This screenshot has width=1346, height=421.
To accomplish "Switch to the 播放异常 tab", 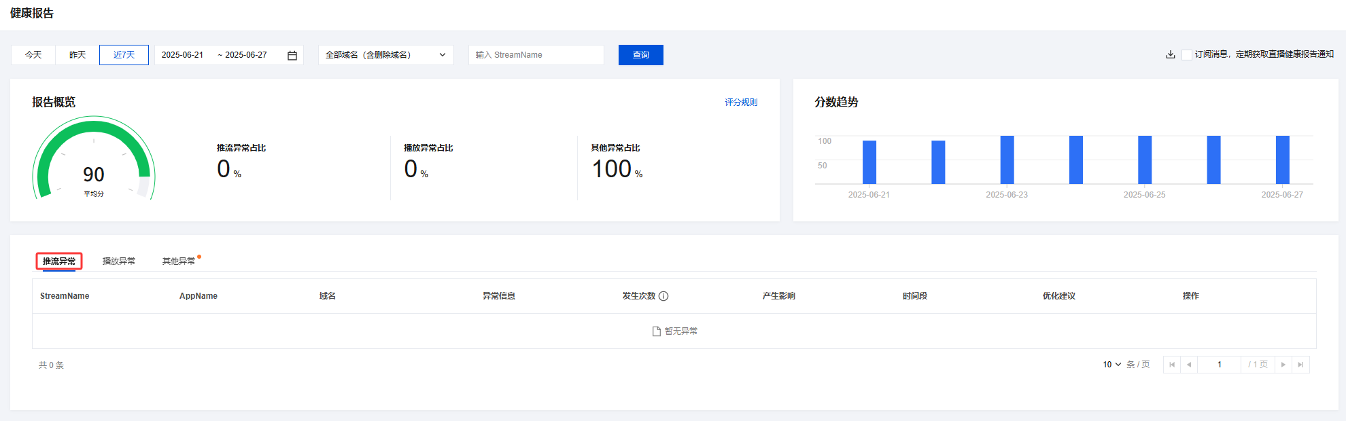I will (x=119, y=261).
